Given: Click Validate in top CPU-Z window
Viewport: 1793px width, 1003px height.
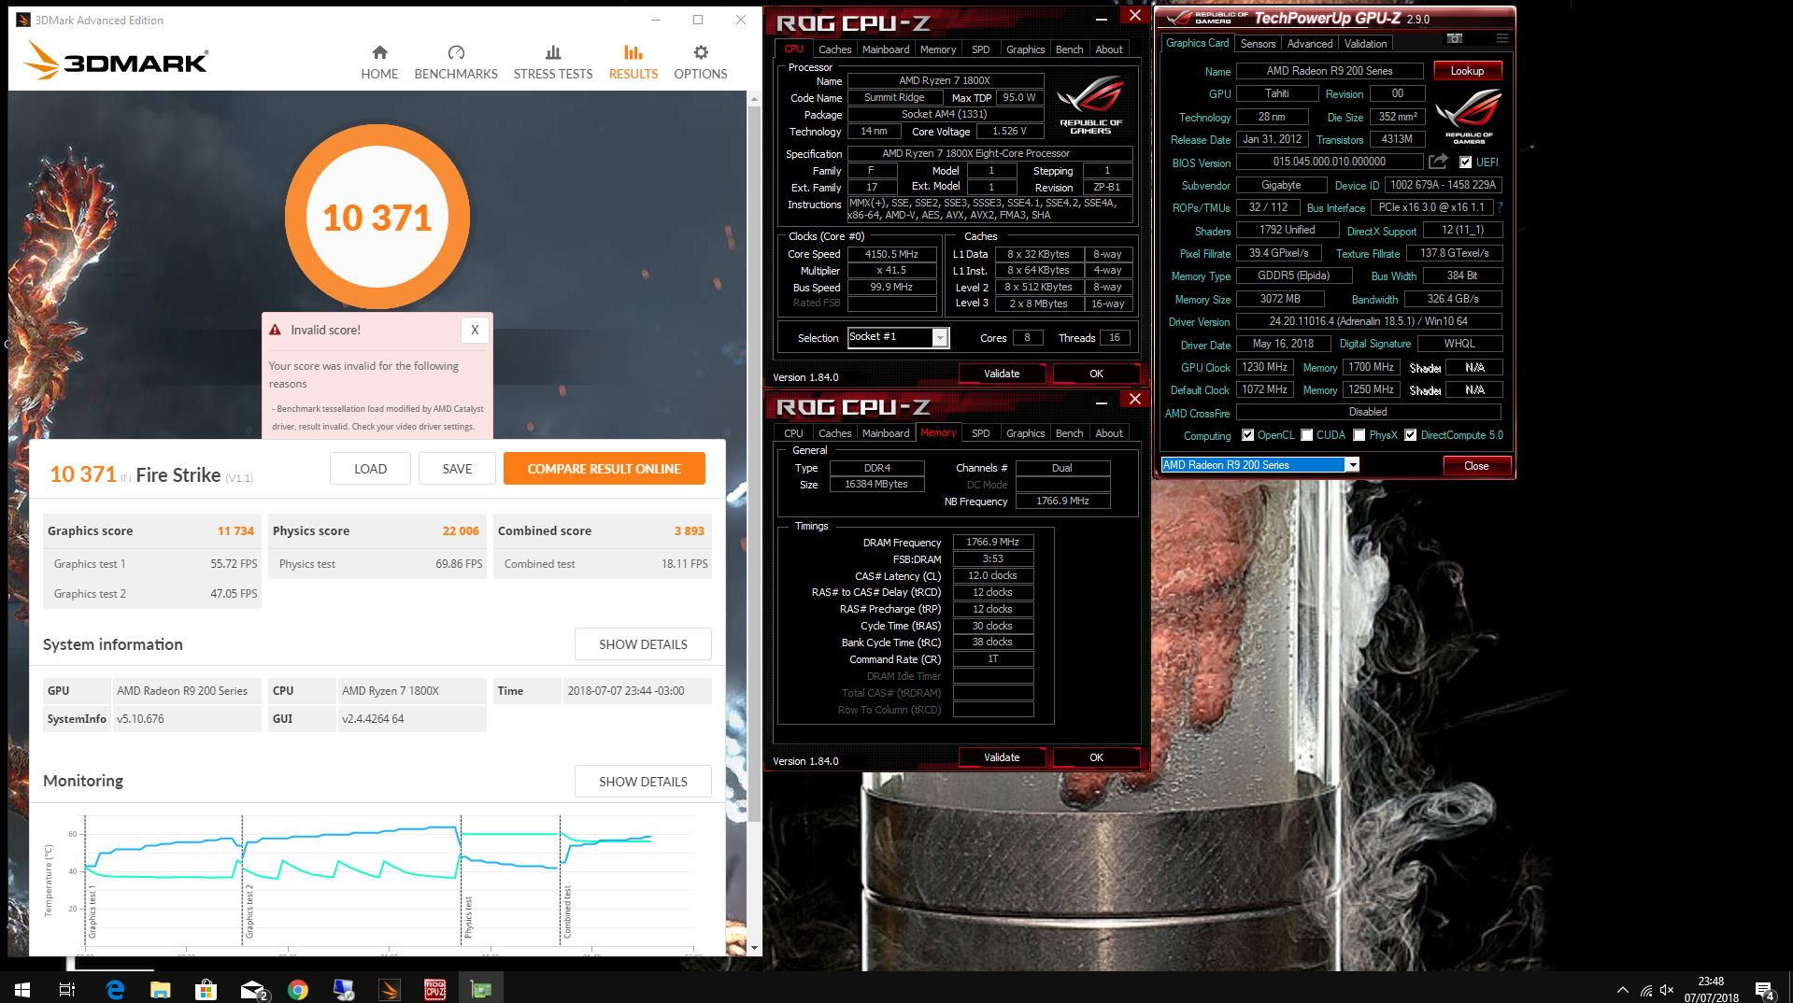Looking at the screenshot, I should (1002, 374).
